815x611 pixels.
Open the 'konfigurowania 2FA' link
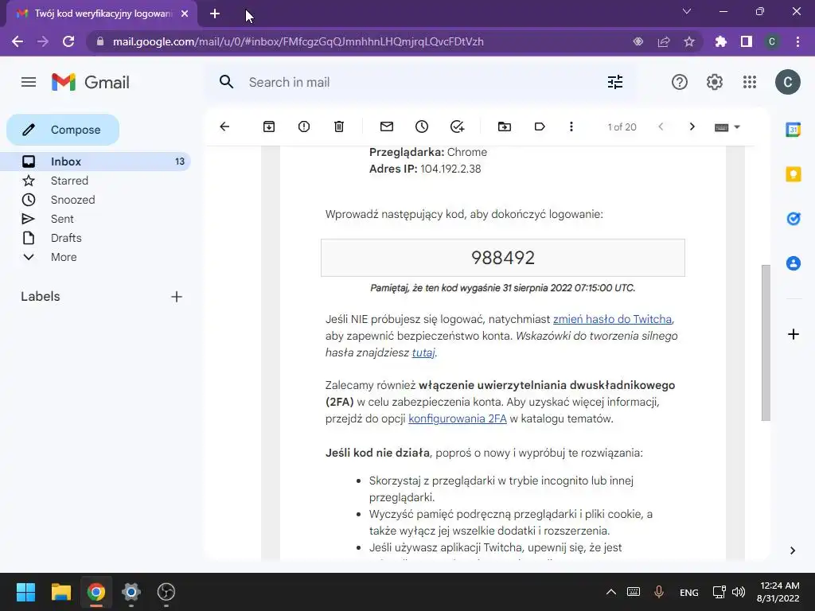[458, 418]
